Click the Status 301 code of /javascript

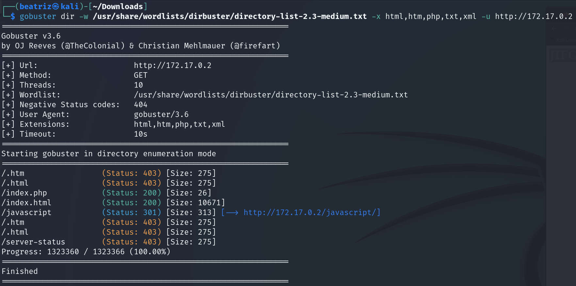[x=132, y=212]
